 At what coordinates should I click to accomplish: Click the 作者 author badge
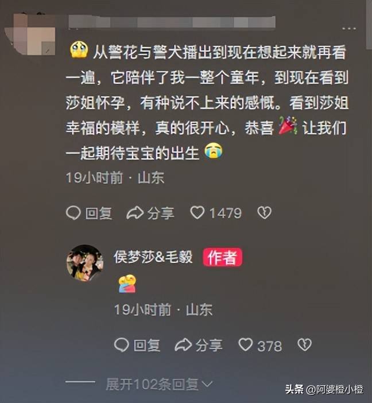223,257
